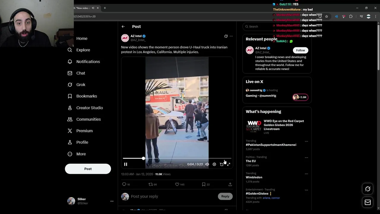Seek on the video progress bar
Viewport: 380px width, 214px height.
click(177, 158)
